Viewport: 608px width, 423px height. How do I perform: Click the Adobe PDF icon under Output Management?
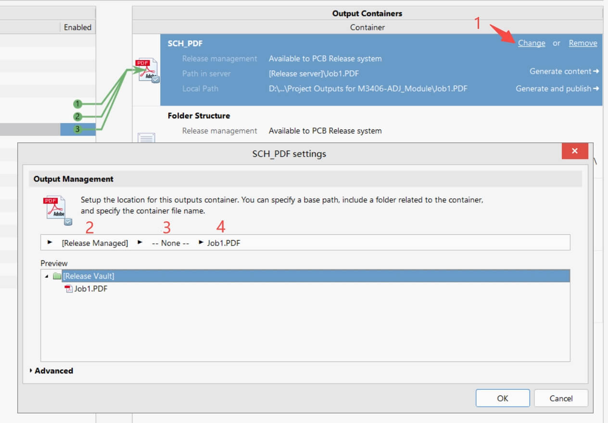click(57, 210)
